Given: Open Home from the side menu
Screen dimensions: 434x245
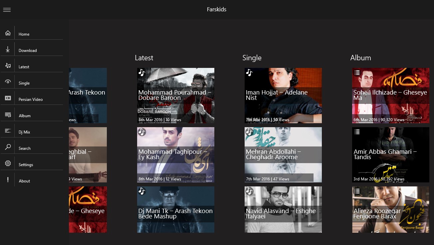Looking at the screenshot, I should pos(32,33).
